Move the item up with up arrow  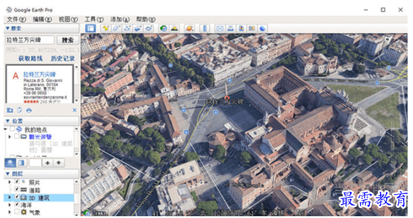[47, 163]
